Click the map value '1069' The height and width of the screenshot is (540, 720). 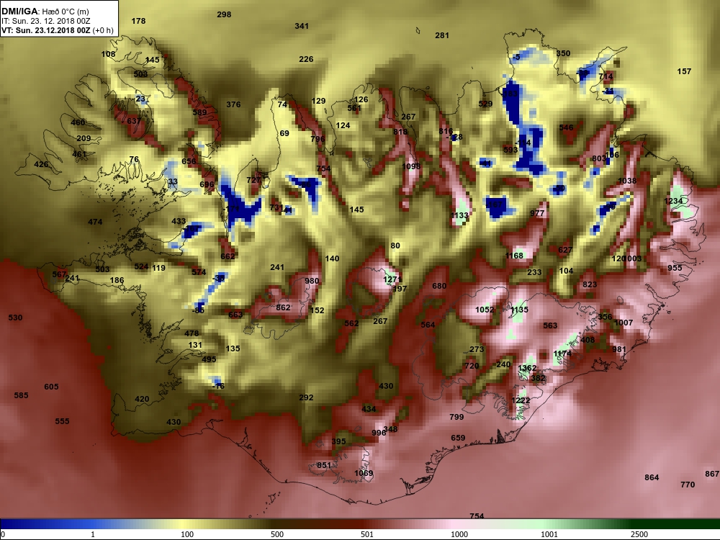(364, 473)
